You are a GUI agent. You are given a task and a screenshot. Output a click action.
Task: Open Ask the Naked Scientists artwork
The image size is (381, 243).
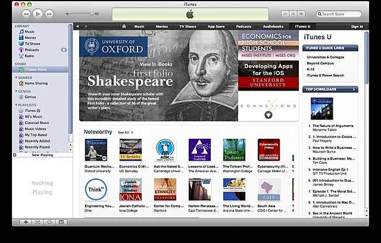pyautogui.click(x=165, y=150)
